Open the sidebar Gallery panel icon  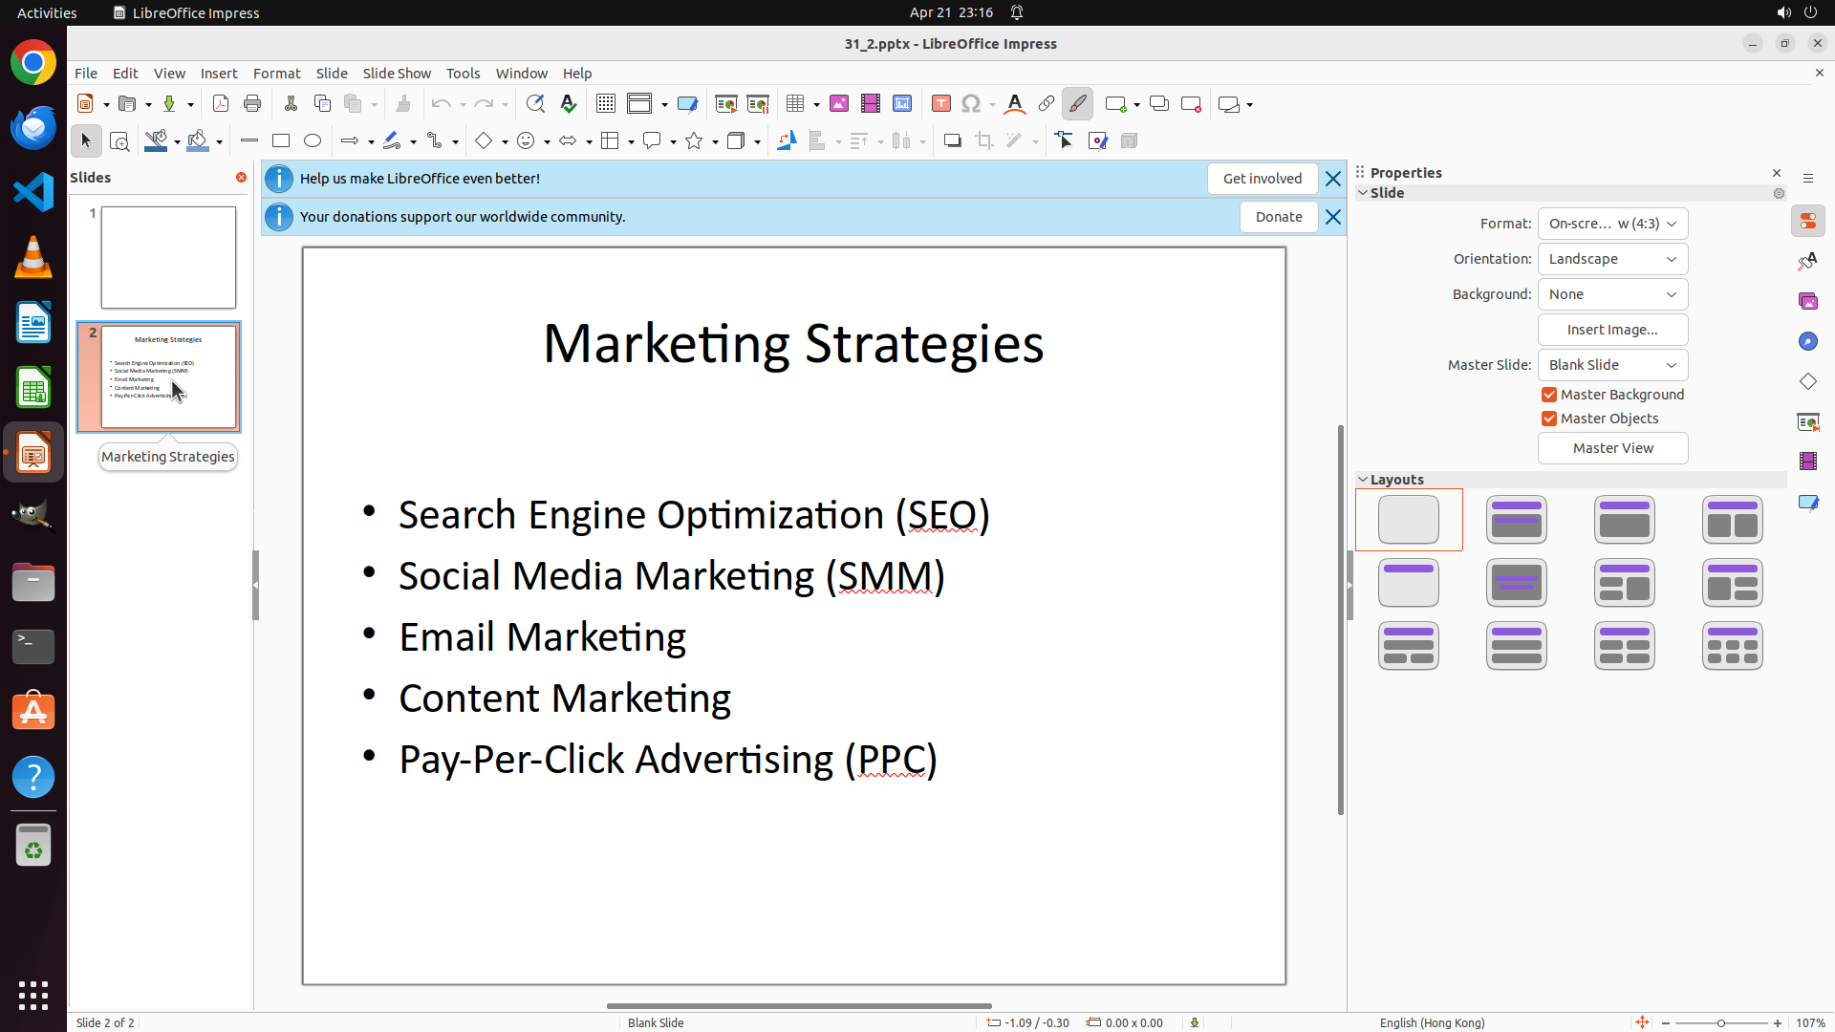point(1807,301)
